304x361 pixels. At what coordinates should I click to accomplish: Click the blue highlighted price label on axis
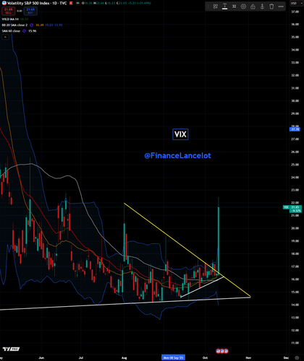point(295,129)
